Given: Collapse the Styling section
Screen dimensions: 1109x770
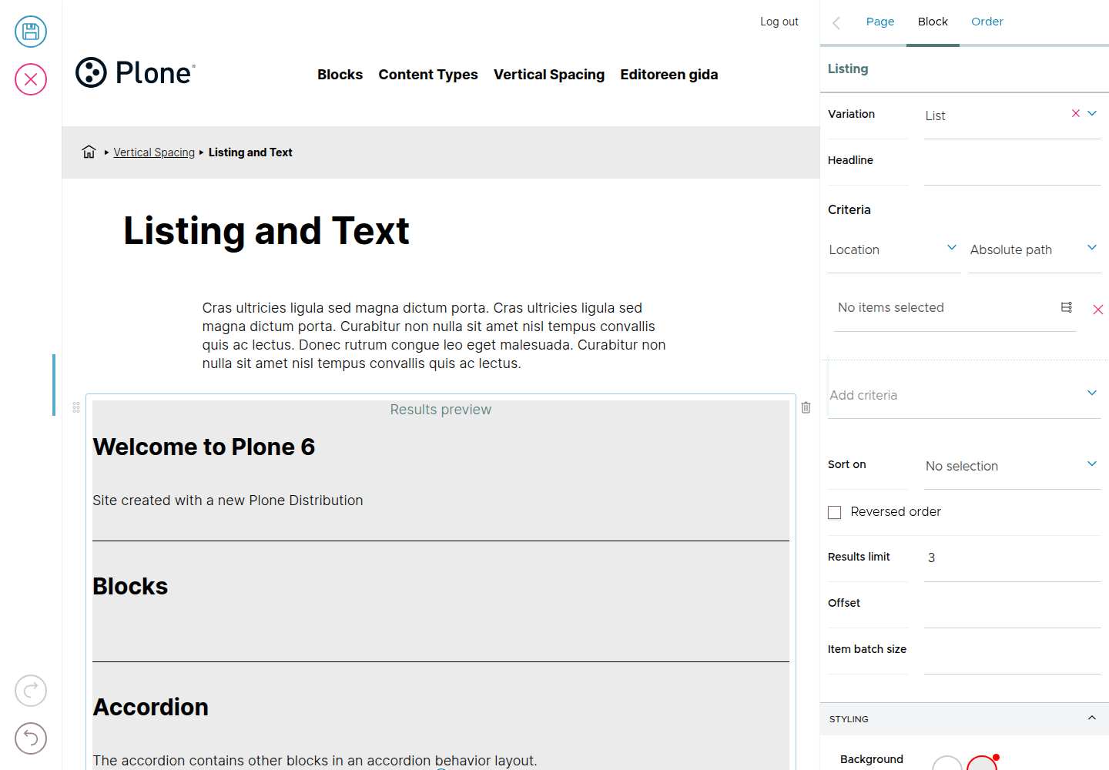Looking at the screenshot, I should [x=964, y=718].
